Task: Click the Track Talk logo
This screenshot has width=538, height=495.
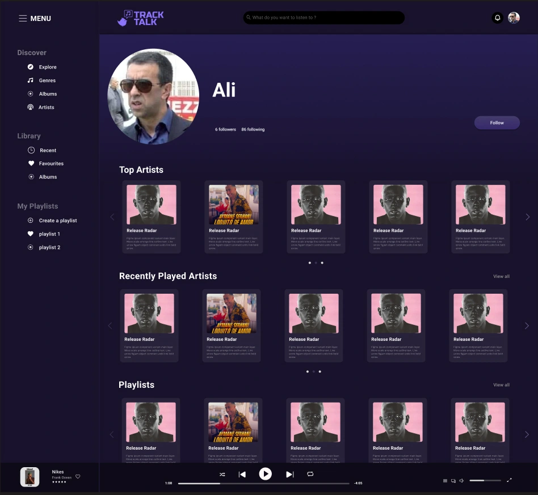Action: coord(140,18)
